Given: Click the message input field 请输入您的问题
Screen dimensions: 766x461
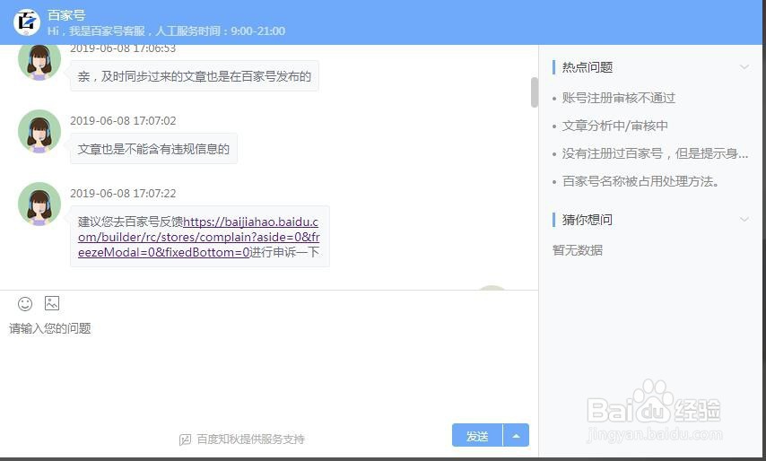Looking at the screenshot, I should coord(269,366).
